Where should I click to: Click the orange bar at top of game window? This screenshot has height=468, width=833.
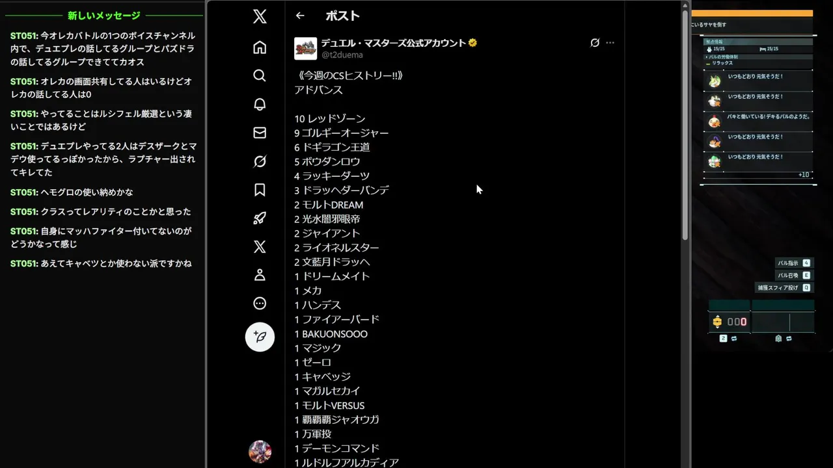(752, 13)
